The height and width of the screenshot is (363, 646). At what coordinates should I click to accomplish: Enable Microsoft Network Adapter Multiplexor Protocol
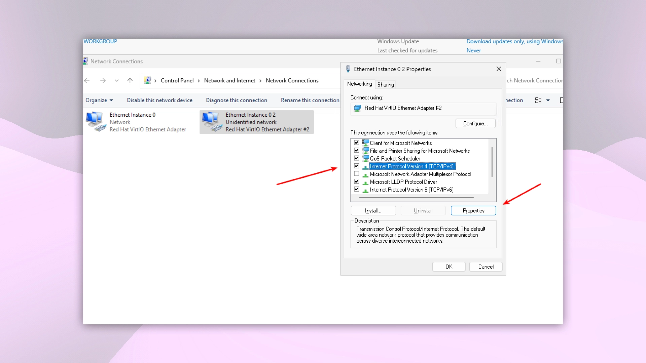[356, 173]
